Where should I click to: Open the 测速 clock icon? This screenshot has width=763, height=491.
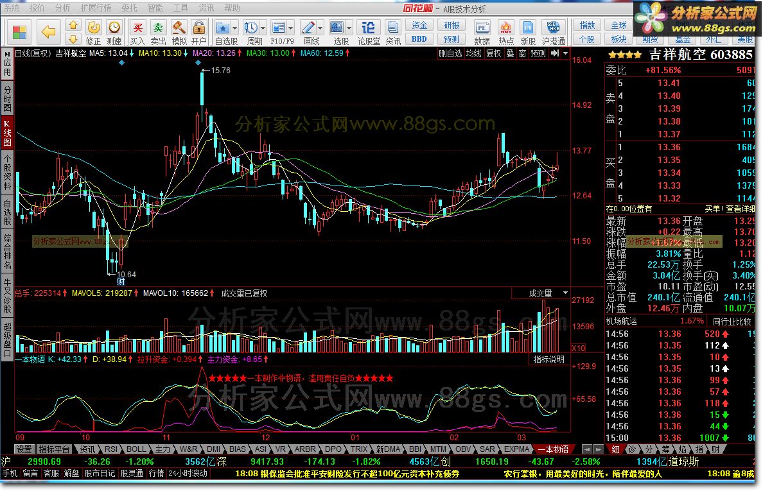click(x=114, y=28)
